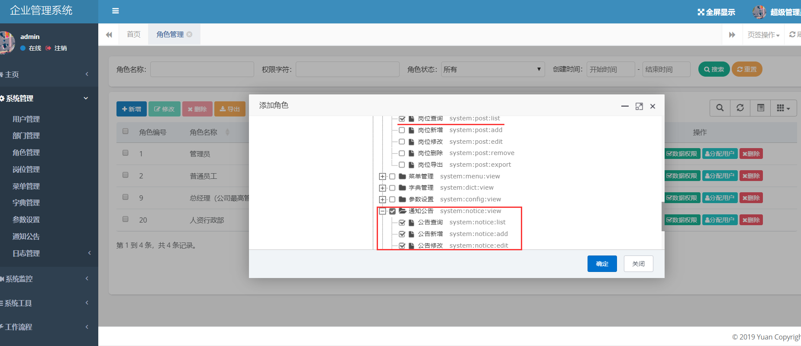Click the blue 新增 button
This screenshot has height=346, width=801.
point(132,109)
